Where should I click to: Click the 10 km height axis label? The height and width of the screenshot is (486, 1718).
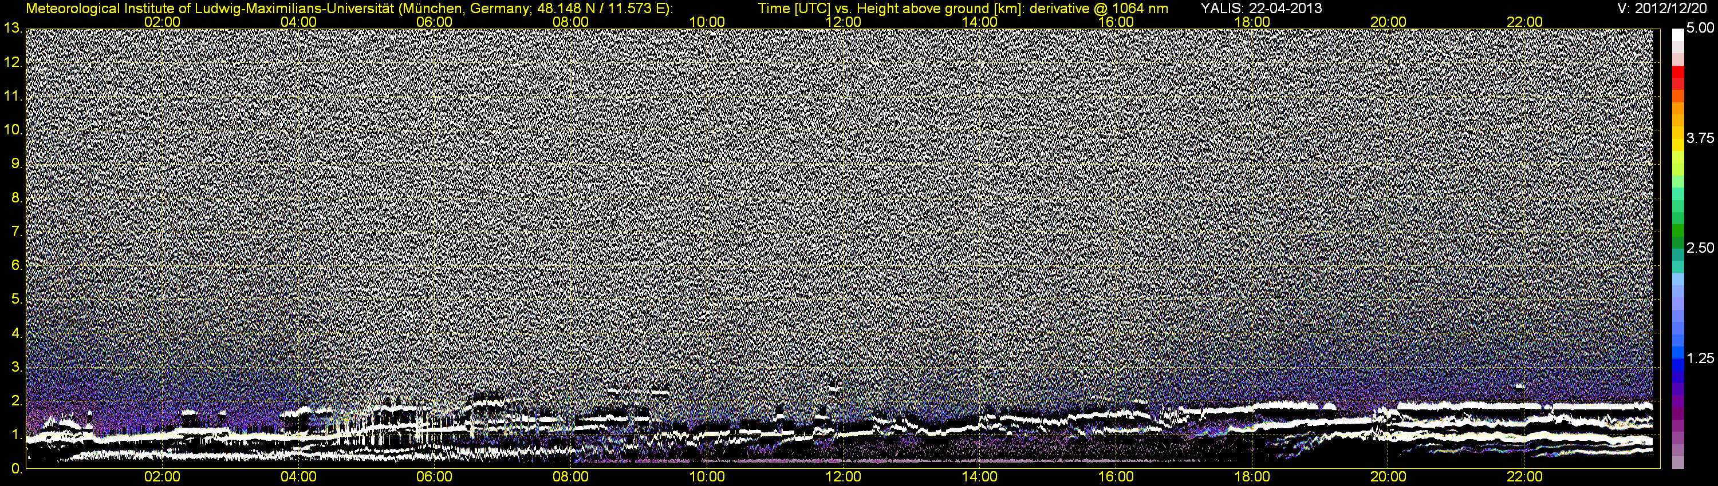[x=13, y=130]
